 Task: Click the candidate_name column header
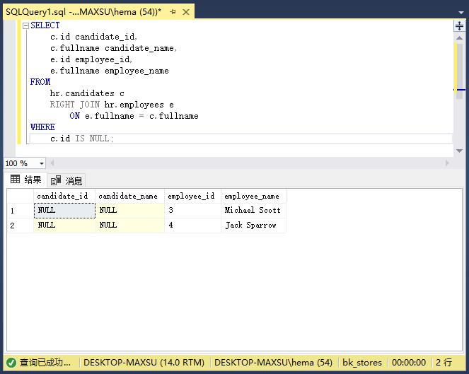click(x=129, y=196)
